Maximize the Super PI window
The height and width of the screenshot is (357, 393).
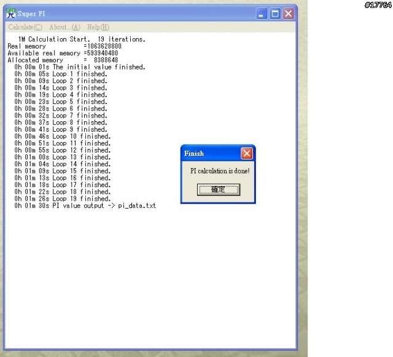pyautogui.click(x=275, y=14)
